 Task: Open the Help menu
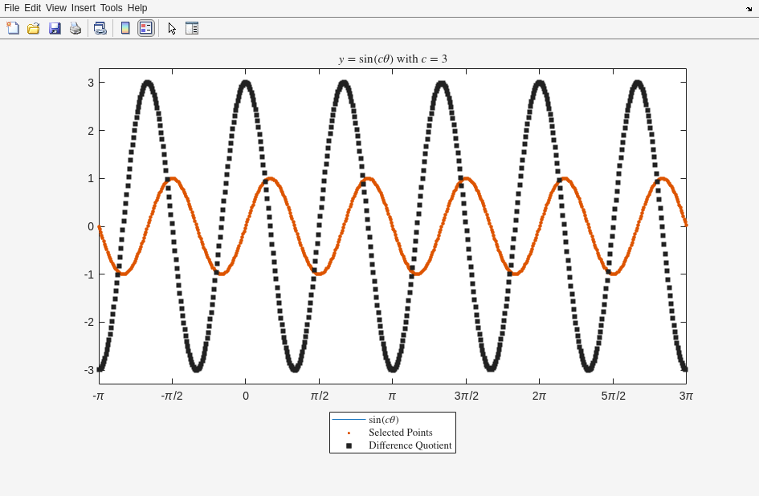click(x=137, y=8)
